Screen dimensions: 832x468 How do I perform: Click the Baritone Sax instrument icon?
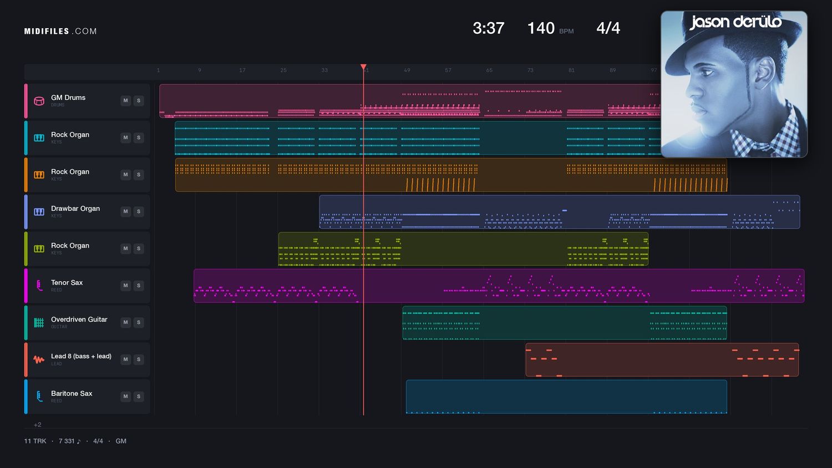click(x=39, y=396)
